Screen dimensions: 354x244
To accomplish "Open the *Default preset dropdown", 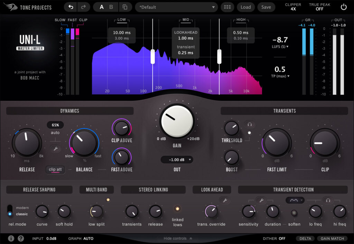I will [x=176, y=7].
